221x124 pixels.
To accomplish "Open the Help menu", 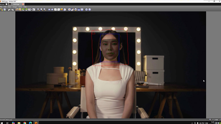I will pyautogui.click(x=25, y=7).
